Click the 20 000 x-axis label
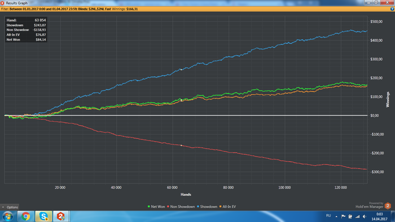 [60, 188]
